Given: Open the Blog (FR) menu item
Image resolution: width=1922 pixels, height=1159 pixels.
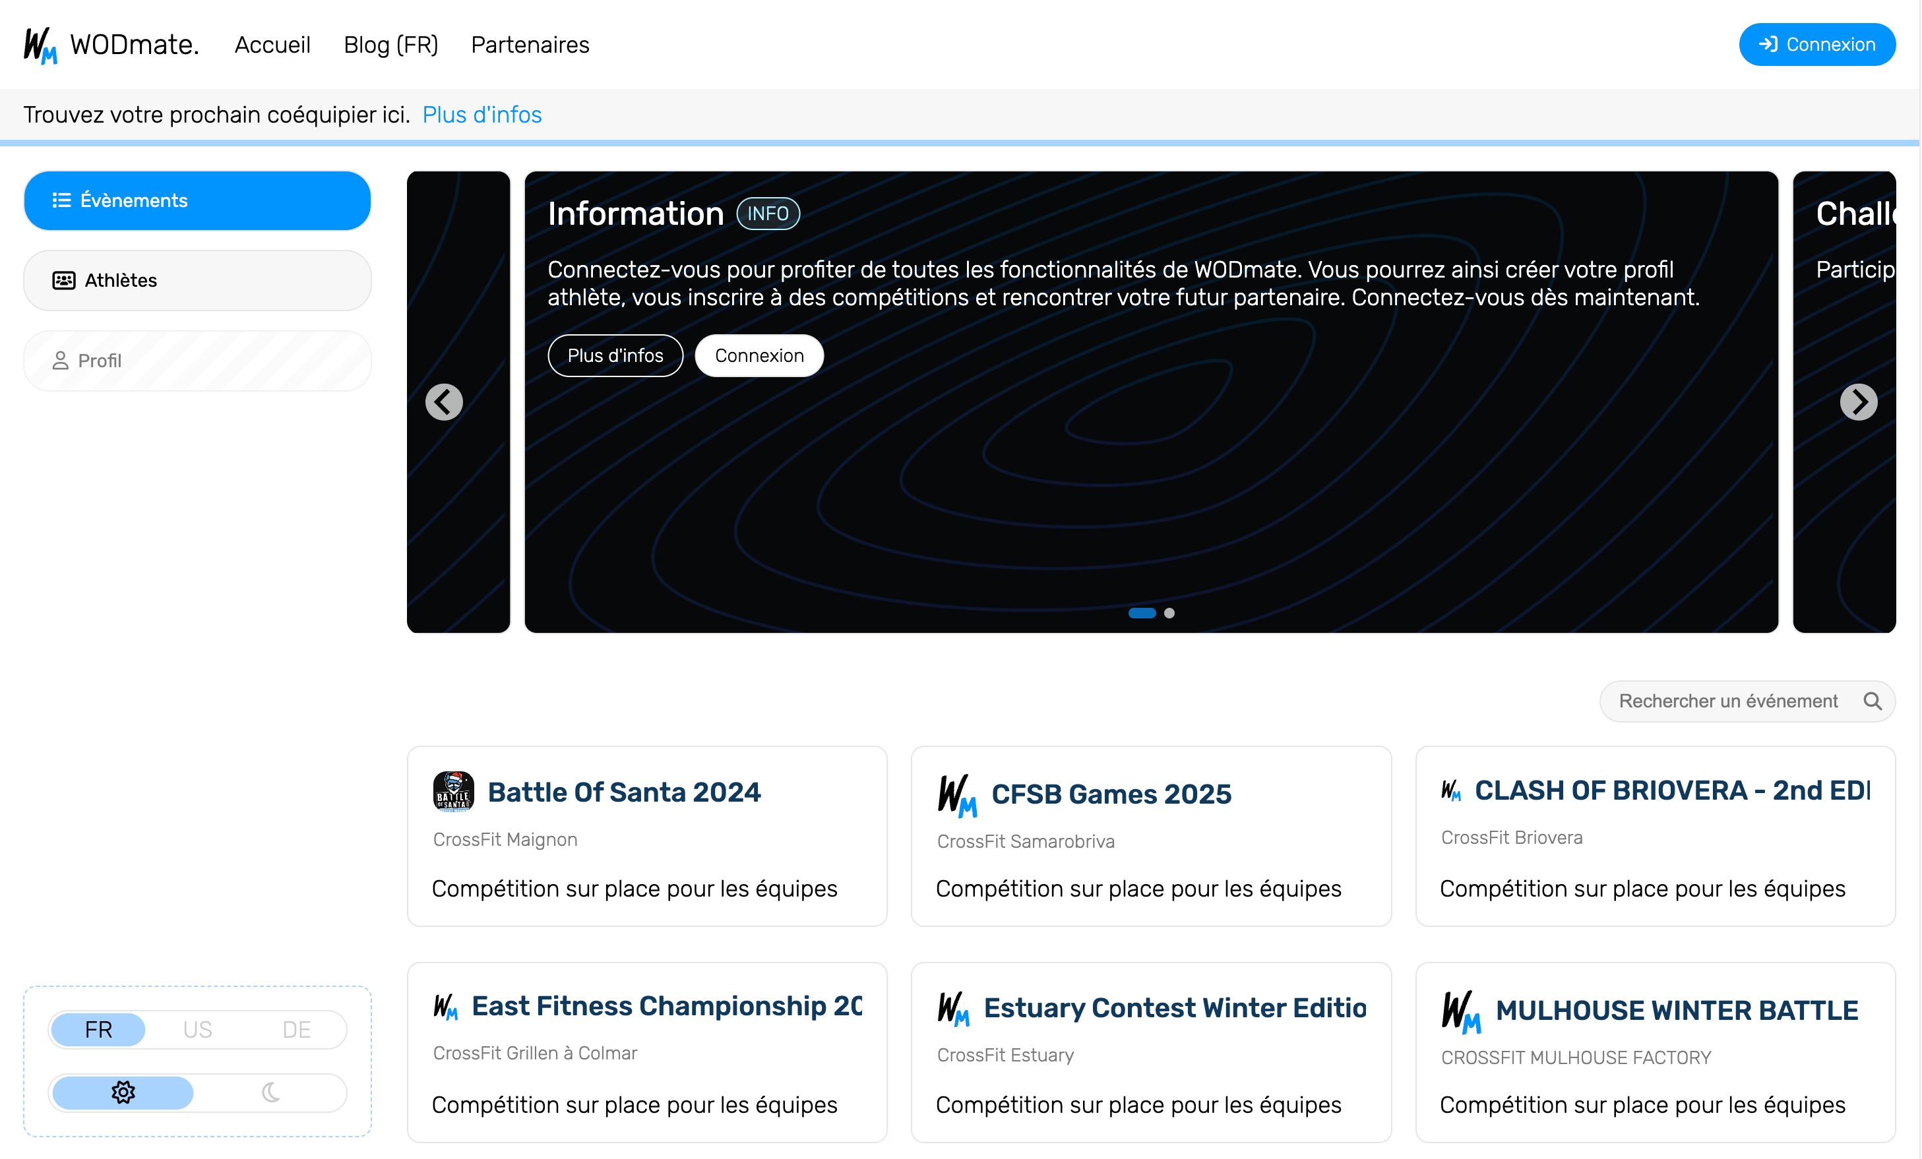Looking at the screenshot, I should 390,44.
